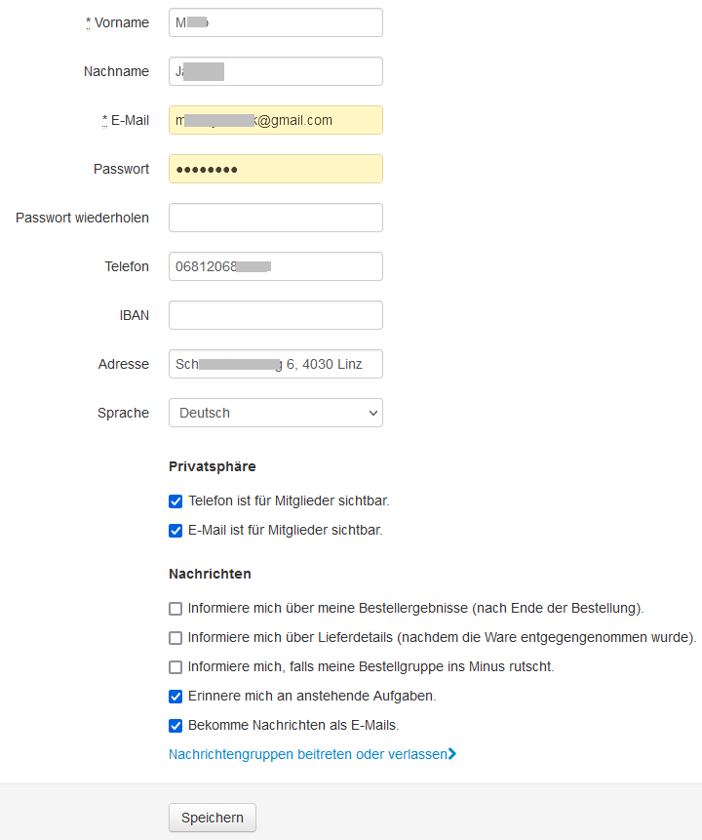Open the Sprache dropdown
This screenshot has width=702, height=840.
point(275,413)
